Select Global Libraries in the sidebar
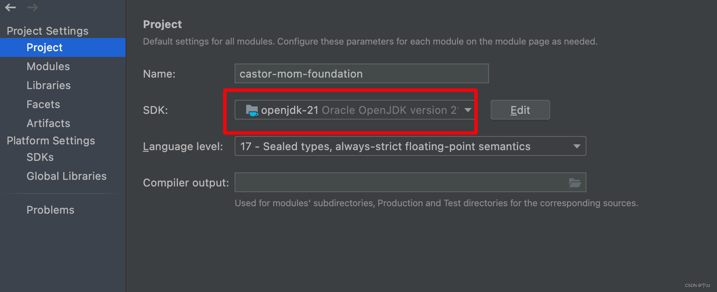This screenshot has height=292, width=717. point(66,176)
